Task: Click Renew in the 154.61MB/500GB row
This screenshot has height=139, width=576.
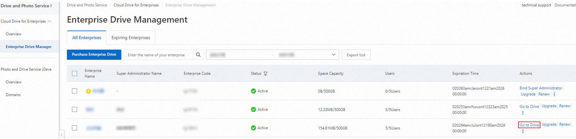Action: tap(565, 124)
